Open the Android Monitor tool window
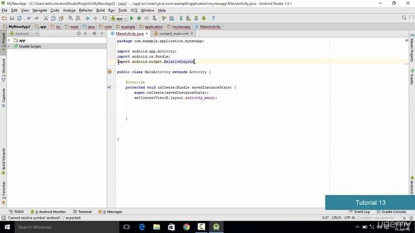415x233 pixels. (x=48, y=212)
